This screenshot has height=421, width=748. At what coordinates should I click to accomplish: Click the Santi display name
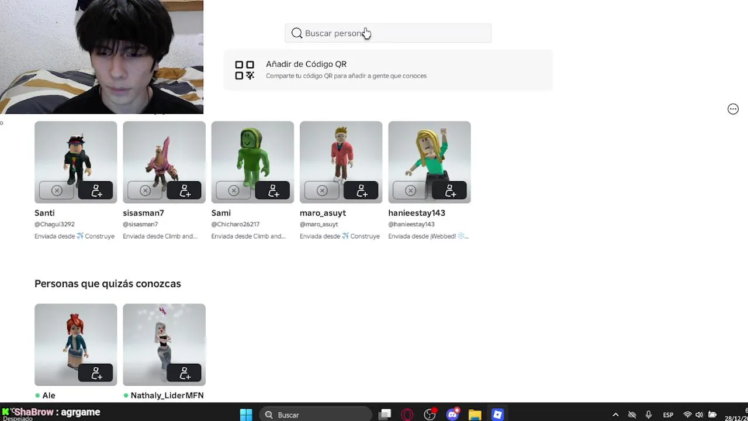point(44,213)
